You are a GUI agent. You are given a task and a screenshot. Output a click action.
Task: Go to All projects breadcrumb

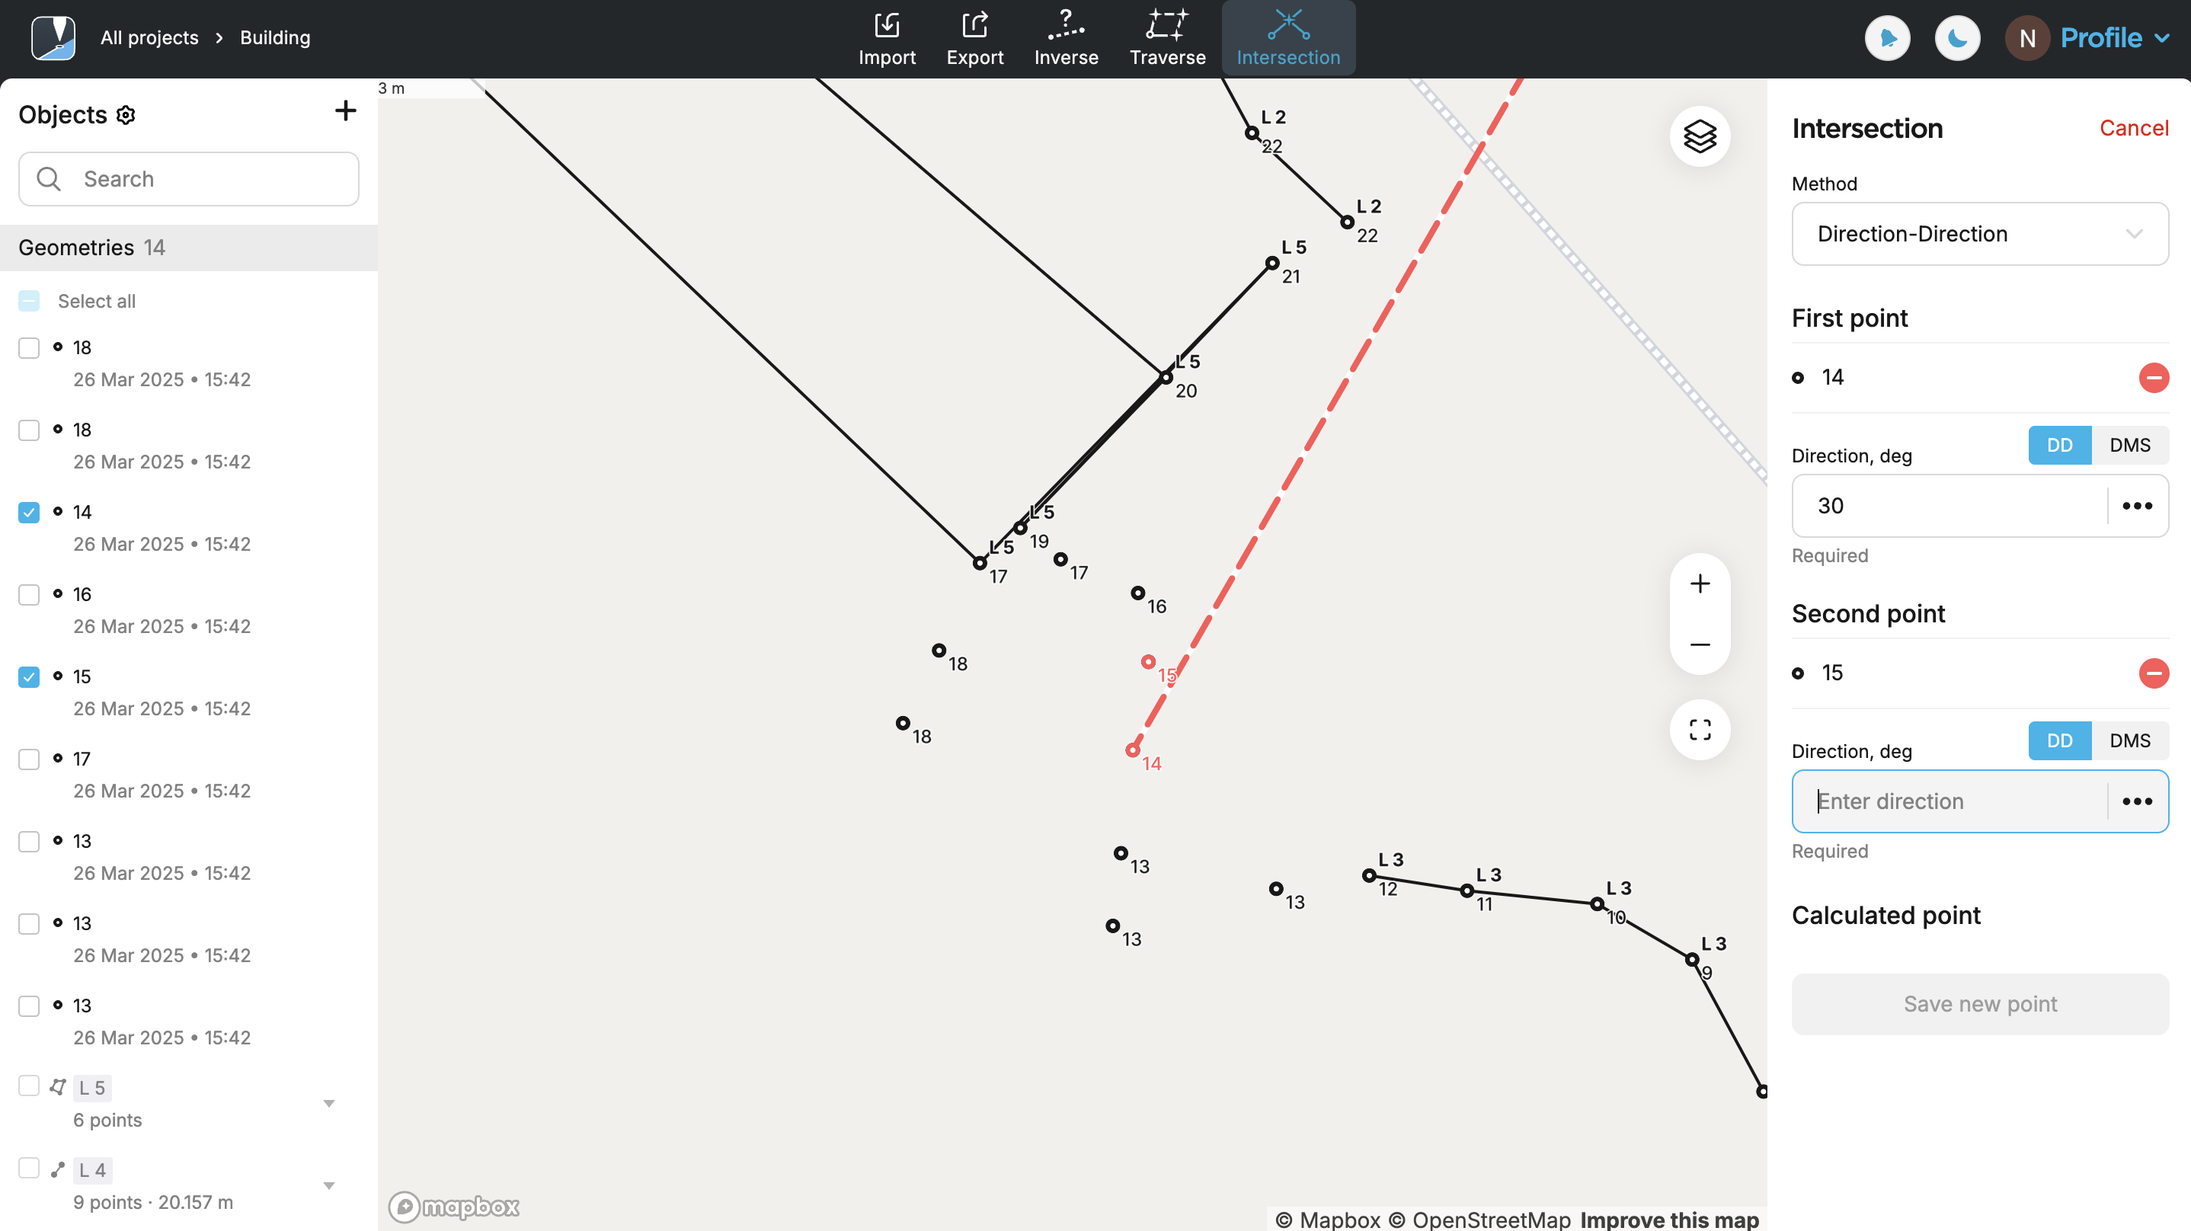[x=149, y=37]
